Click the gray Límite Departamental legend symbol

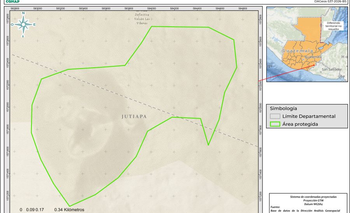tap(275, 116)
